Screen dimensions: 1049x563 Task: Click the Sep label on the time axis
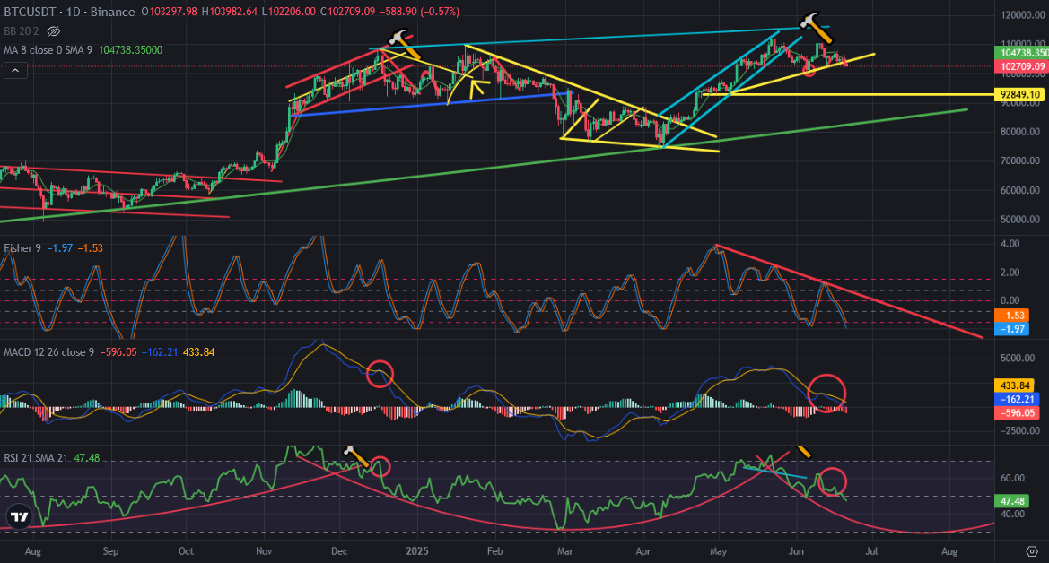click(110, 551)
